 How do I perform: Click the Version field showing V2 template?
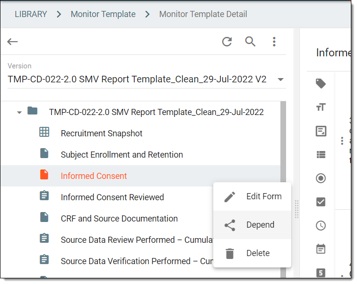(147, 80)
